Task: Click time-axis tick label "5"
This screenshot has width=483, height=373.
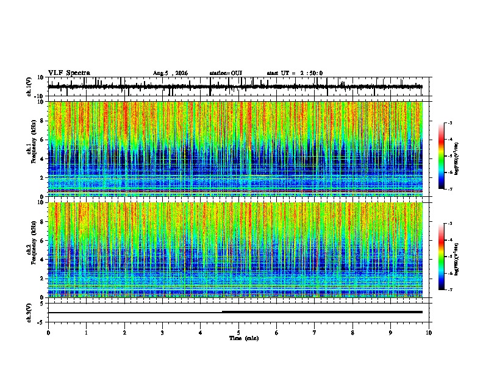Action: tap(238, 333)
